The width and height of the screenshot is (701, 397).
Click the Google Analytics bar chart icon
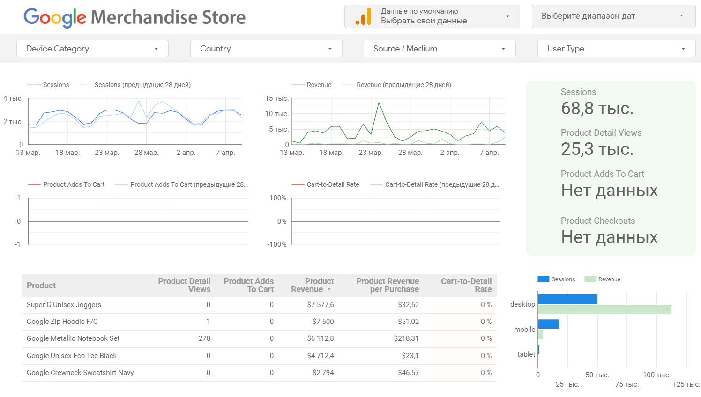pos(363,16)
